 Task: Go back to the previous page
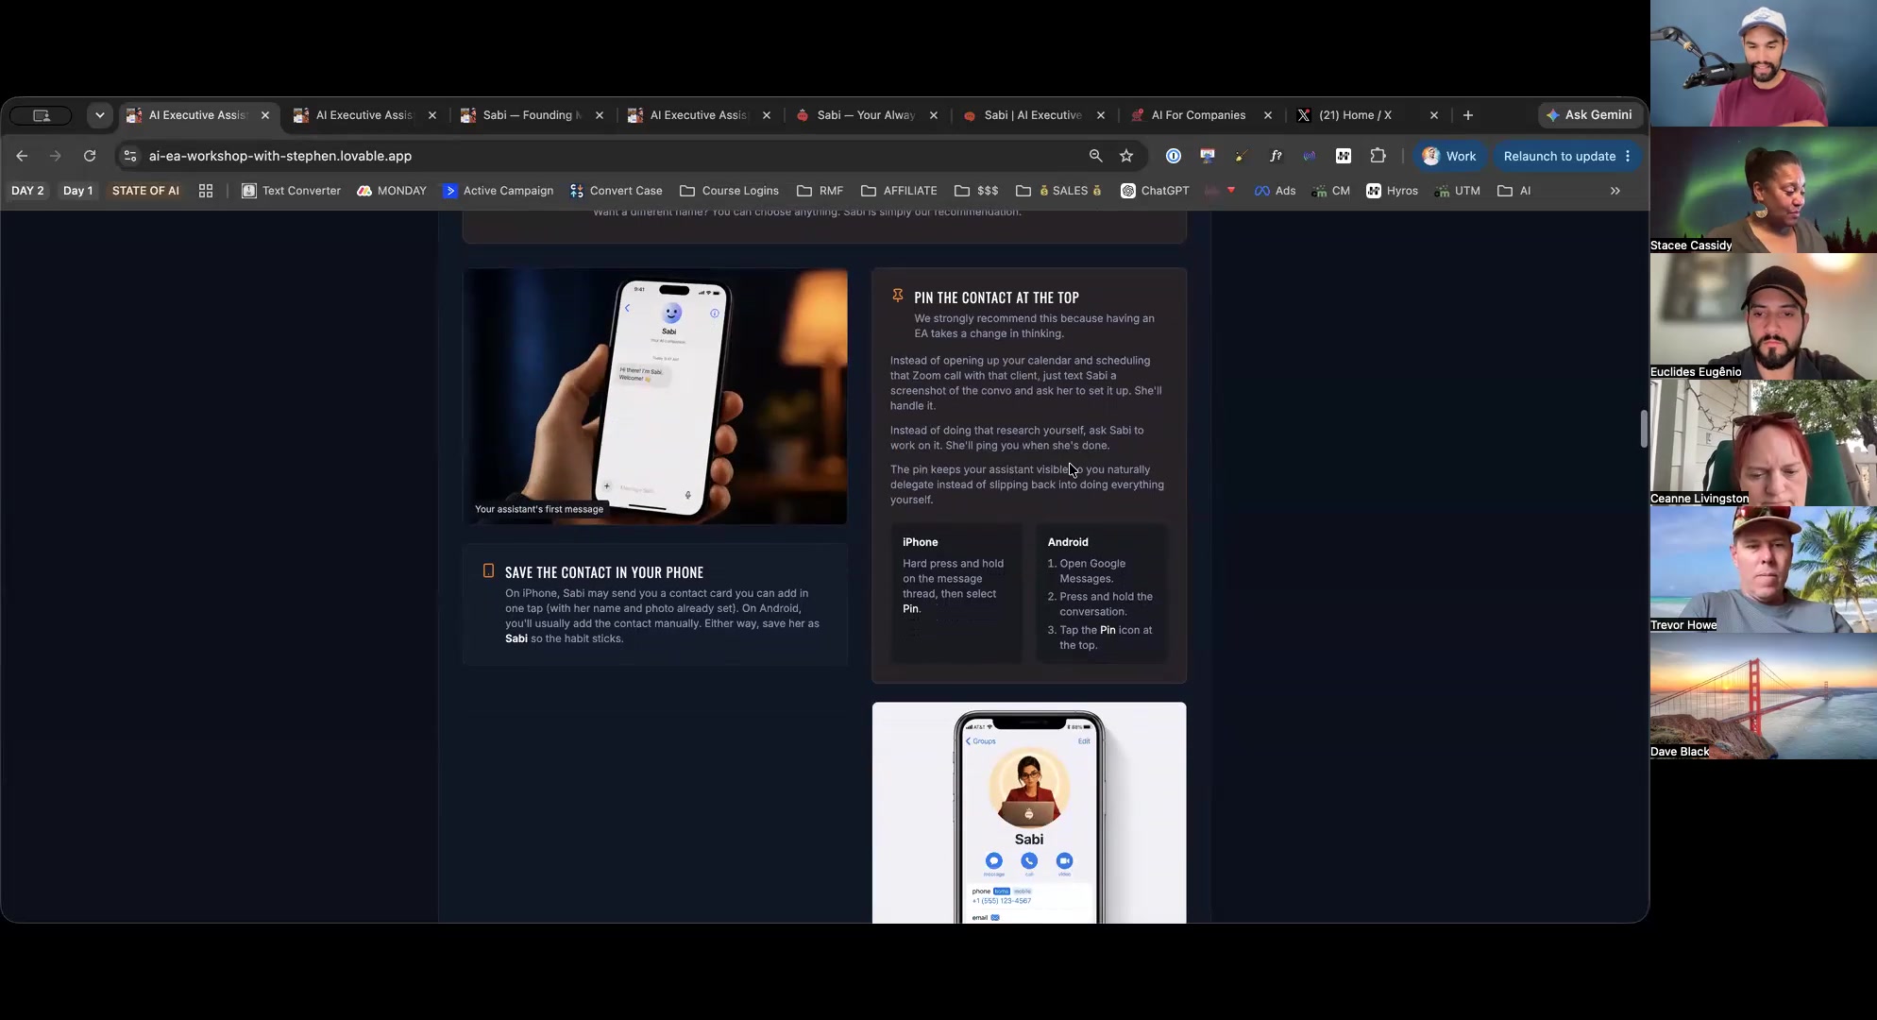pos(22,156)
